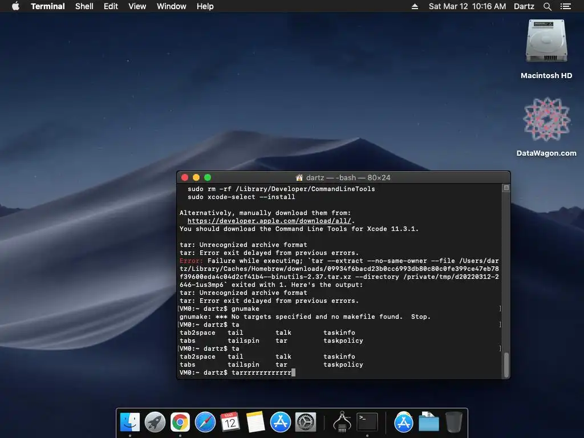Click date and time Sat Mar 12
584x438 pixels.
click(x=467, y=6)
